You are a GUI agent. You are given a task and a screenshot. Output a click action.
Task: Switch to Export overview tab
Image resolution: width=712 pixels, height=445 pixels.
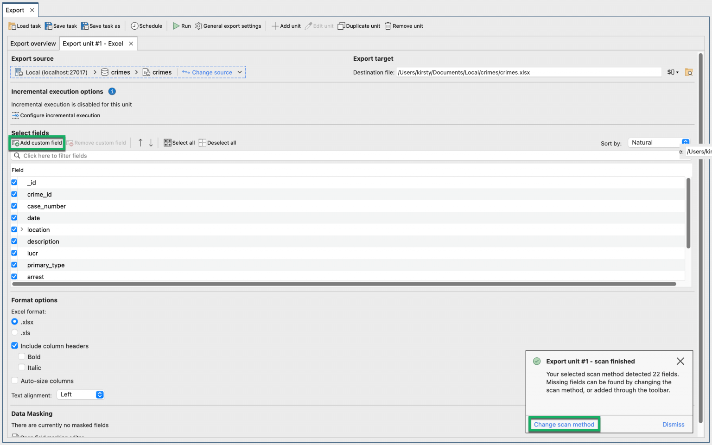click(x=33, y=44)
